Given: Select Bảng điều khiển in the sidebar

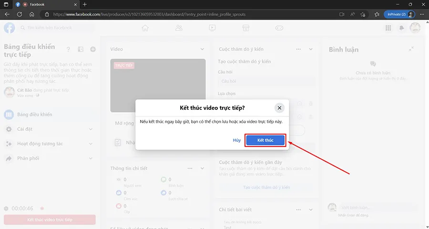Looking at the screenshot, I should 50,114.
